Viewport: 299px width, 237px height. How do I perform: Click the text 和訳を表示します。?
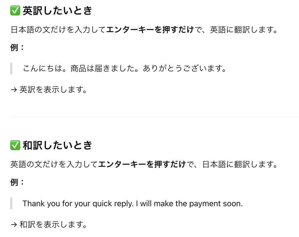pos(53,224)
